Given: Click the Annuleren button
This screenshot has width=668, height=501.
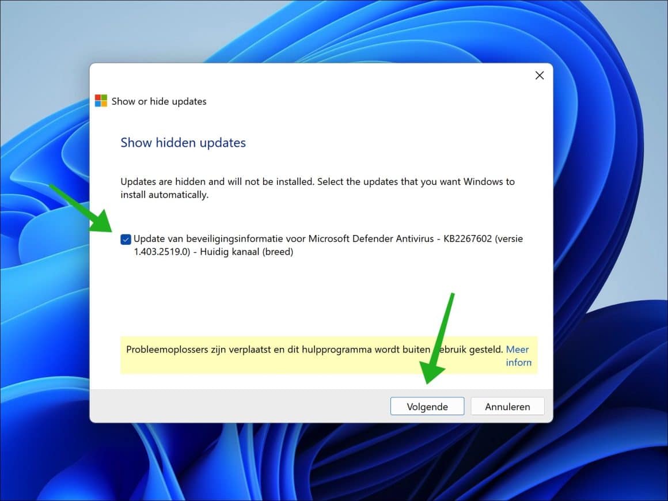Looking at the screenshot, I should click(507, 407).
